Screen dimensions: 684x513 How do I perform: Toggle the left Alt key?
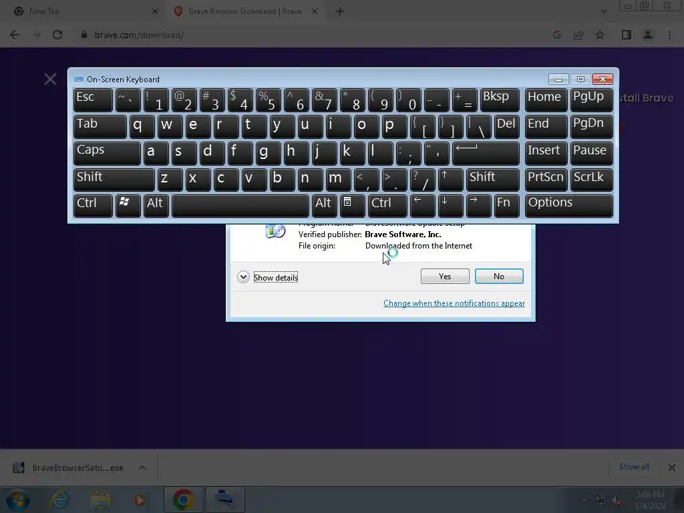point(156,206)
